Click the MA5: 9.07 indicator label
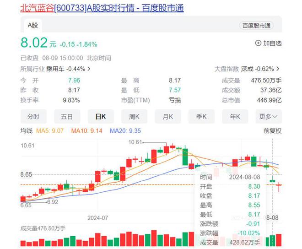The image size is (302, 249). (x=50, y=131)
